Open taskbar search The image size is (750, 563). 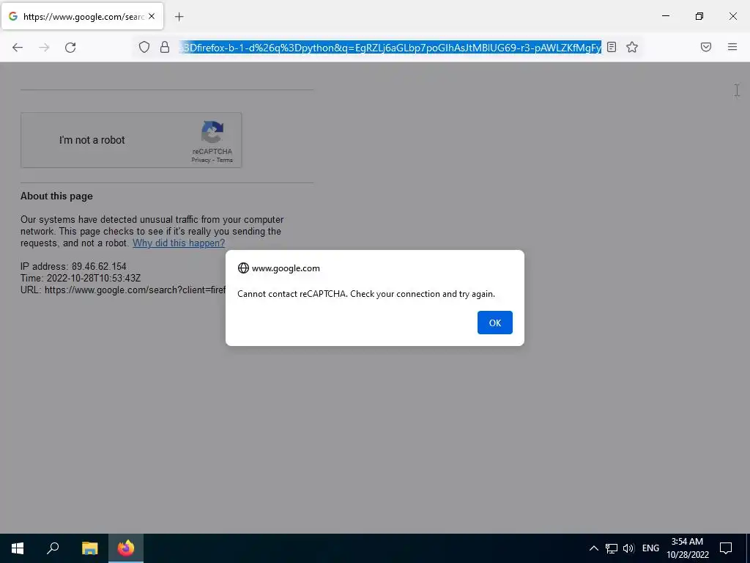[x=53, y=548]
